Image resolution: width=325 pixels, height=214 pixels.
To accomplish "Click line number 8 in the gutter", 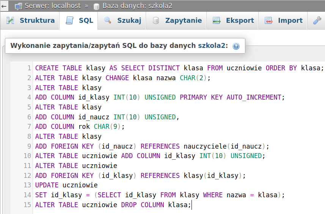I will [x=29, y=136].
